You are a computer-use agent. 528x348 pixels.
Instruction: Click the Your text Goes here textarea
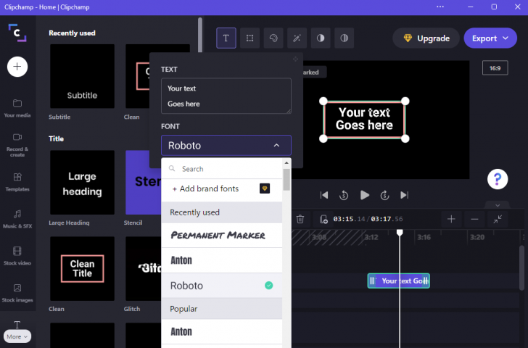click(226, 96)
